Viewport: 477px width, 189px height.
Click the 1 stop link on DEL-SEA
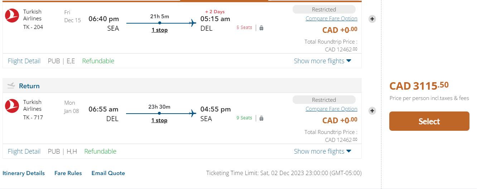tap(159, 120)
